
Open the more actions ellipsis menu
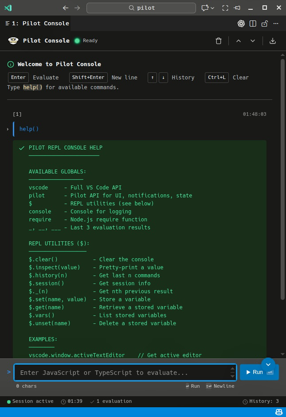click(x=276, y=24)
